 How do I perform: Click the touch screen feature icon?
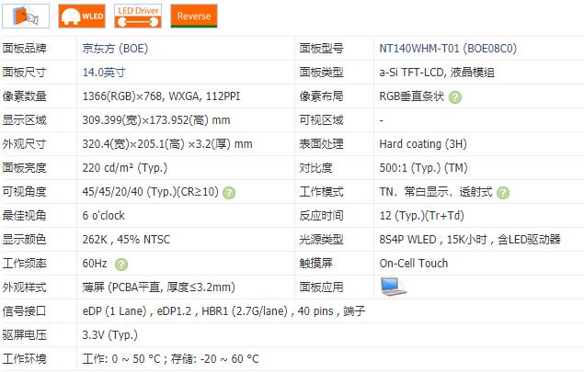pos(26,16)
